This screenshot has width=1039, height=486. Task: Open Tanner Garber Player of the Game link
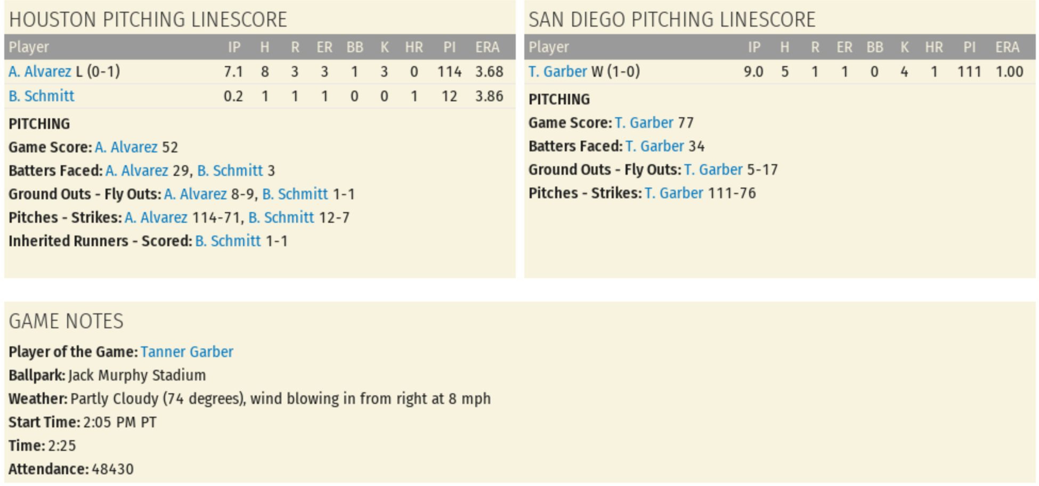(x=186, y=352)
